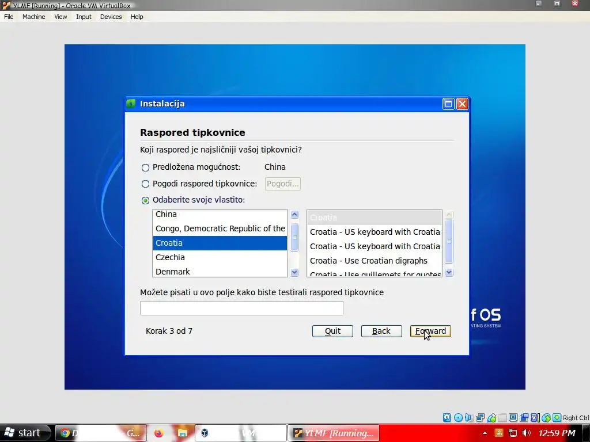Select Czechia in the country list

click(220, 257)
